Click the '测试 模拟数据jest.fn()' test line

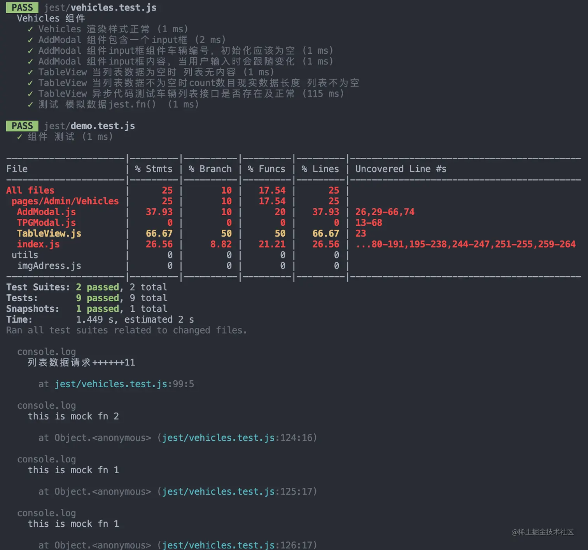pyautogui.click(x=113, y=104)
